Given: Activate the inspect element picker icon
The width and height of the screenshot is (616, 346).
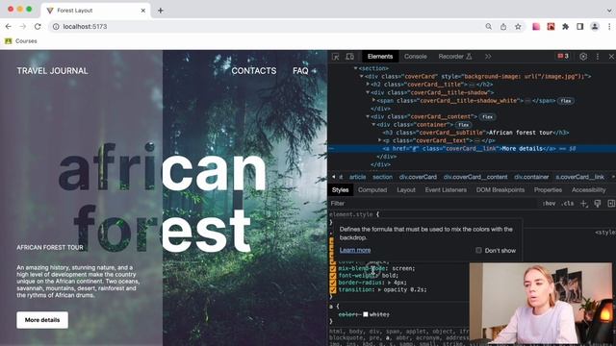Looking at the screenshot, I should click(336, 57).
